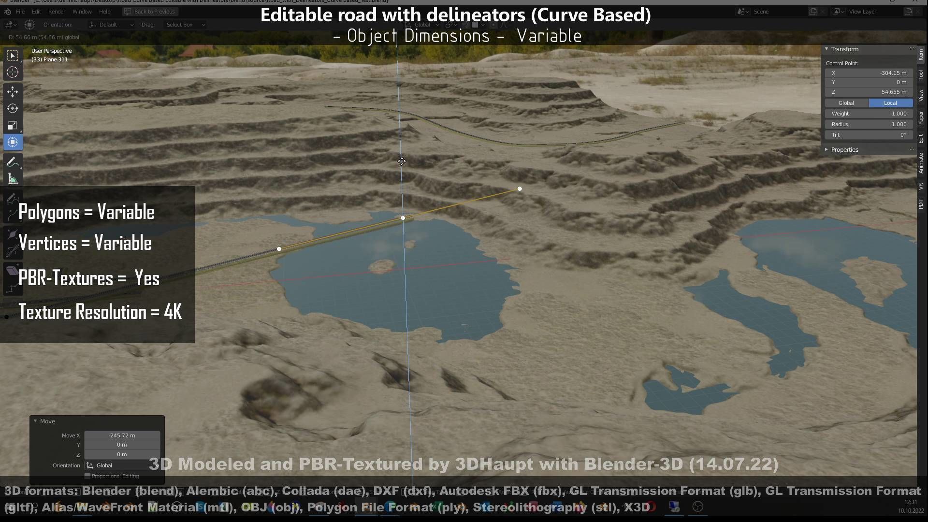Click the remove View Layer X icon
Screen dimensions: 928x522
tap(918, 12)
